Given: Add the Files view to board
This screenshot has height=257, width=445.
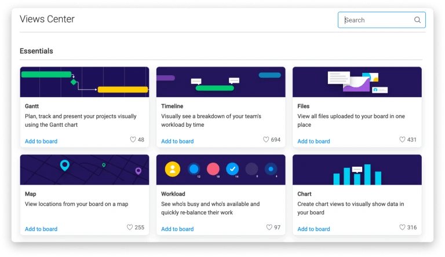Looking at the screenshot, I should 313,141.
